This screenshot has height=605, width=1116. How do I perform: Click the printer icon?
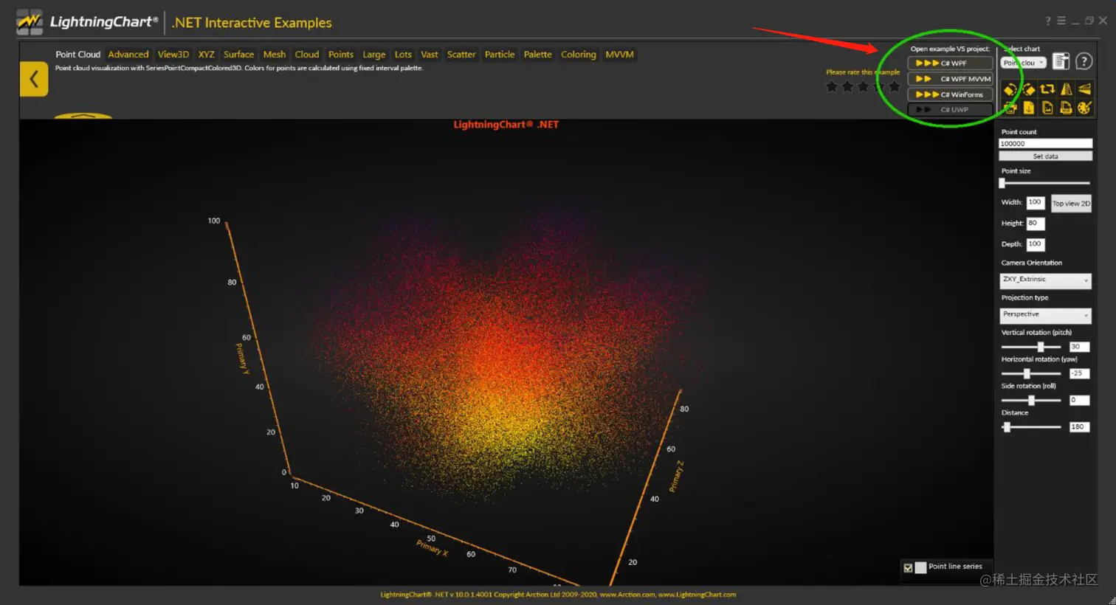(1066, 108)
